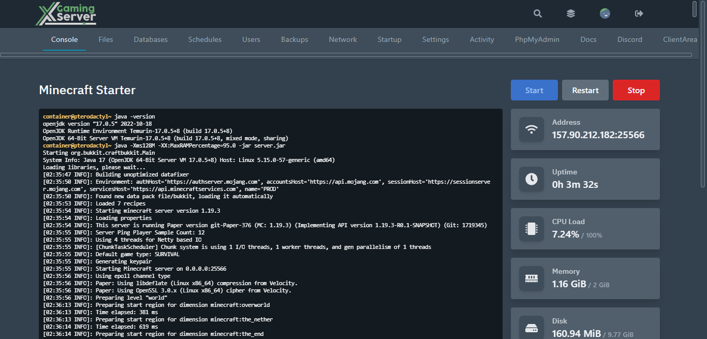Click the horizontal scrollbar under navigation tabs
The height and width of the screenshot is (339, 707).
(346, 54)
